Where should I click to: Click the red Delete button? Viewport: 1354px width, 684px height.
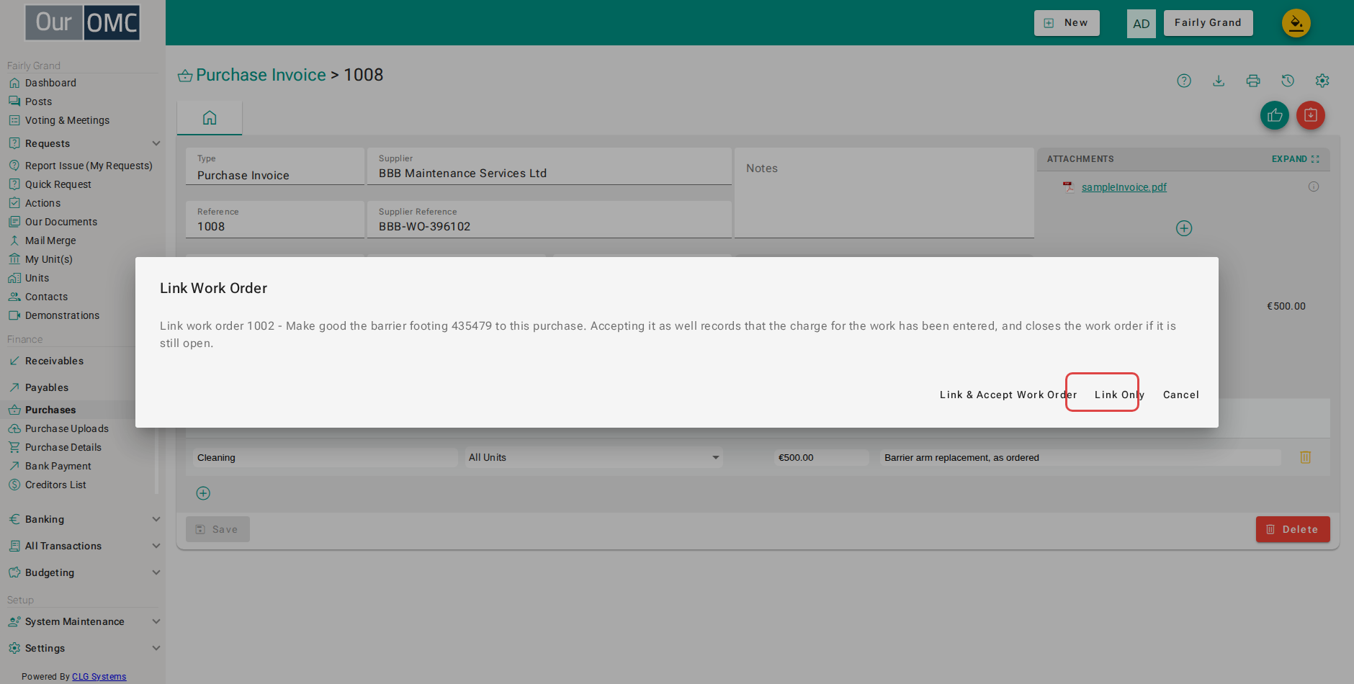(1293, 529)
